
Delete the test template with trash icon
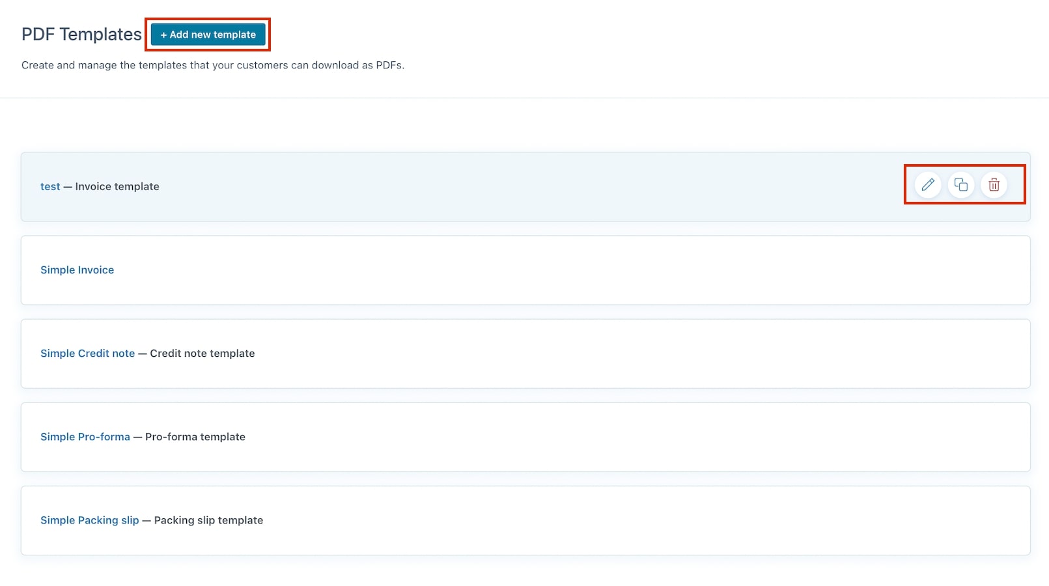coord(994,185)
